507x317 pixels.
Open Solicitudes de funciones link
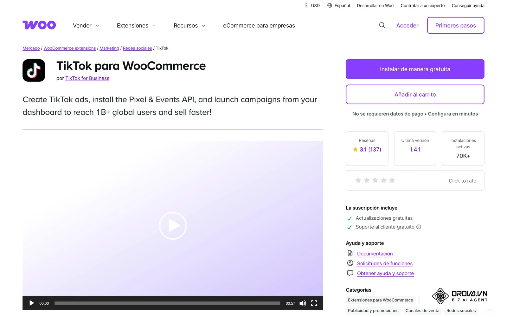(385, 263)
